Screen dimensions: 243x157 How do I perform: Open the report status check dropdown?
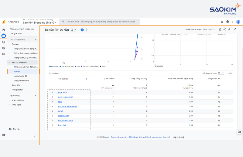click(74, 30)
